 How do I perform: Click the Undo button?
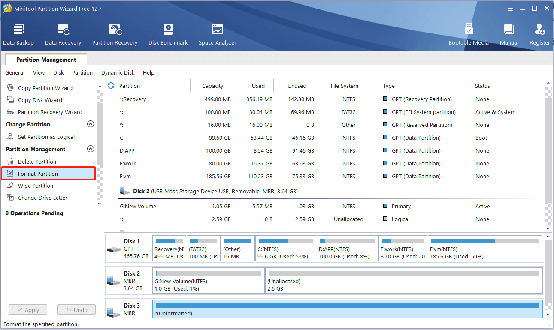click(x=76, y=309)
